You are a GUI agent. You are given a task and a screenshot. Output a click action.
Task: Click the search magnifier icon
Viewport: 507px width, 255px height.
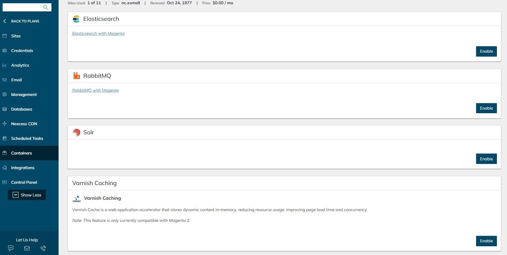coord(46,7)
